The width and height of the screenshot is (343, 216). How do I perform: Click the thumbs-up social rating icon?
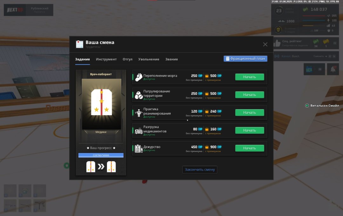coord(277,43)
